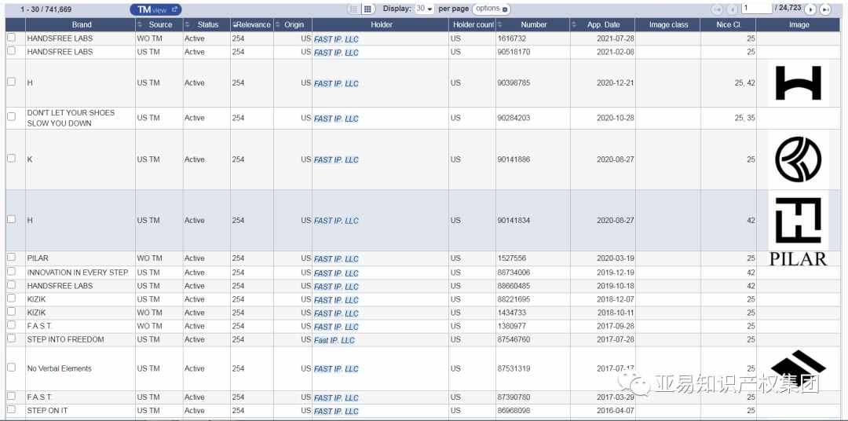Click the Nice Cl. column header
Viewport: 848px width, 421px height.
pos(728,25)
